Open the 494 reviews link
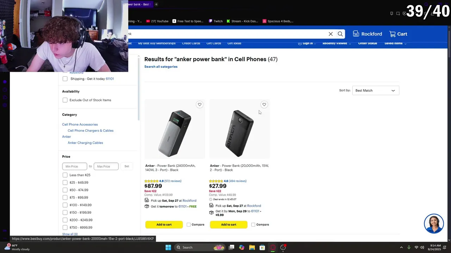This screenshot has width=451, height=253. 238,181
